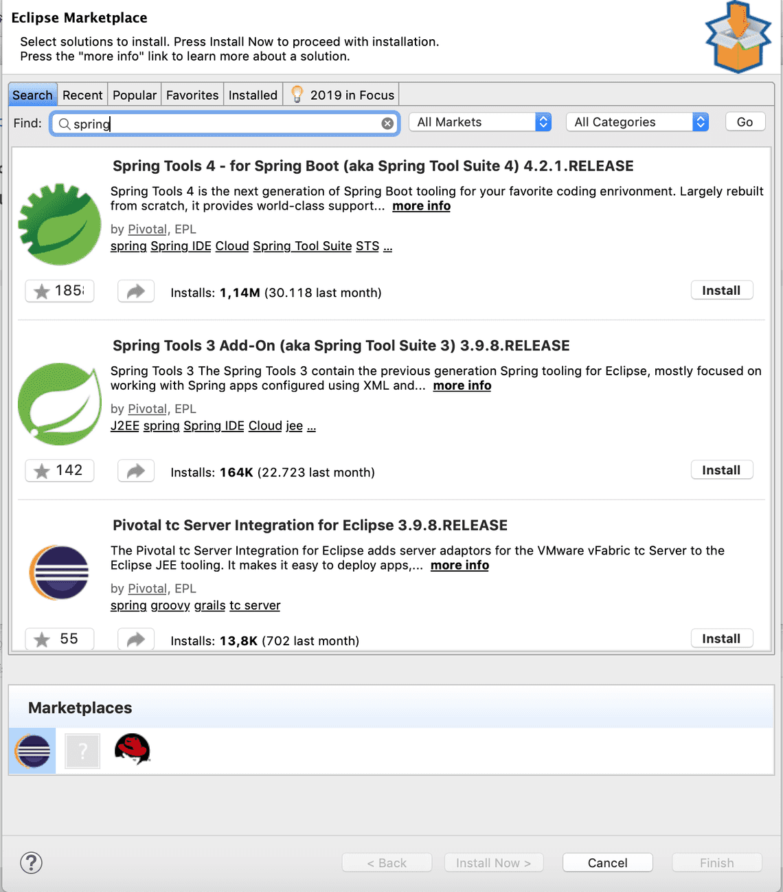Click the share arrow for Spring Tools 4
Image resolution: width=783 pixels, height=892 pixels.
click(x=136, y=291)
